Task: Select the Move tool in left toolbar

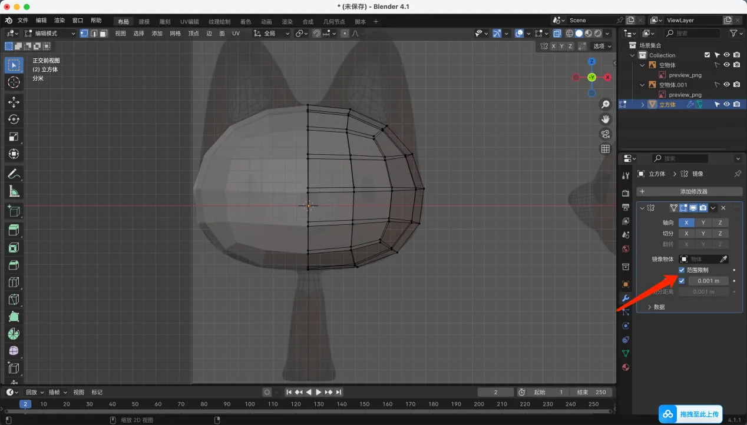Action: pos(14,102)
